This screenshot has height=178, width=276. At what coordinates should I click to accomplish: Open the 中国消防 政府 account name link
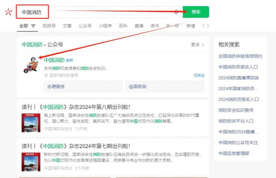54,60
